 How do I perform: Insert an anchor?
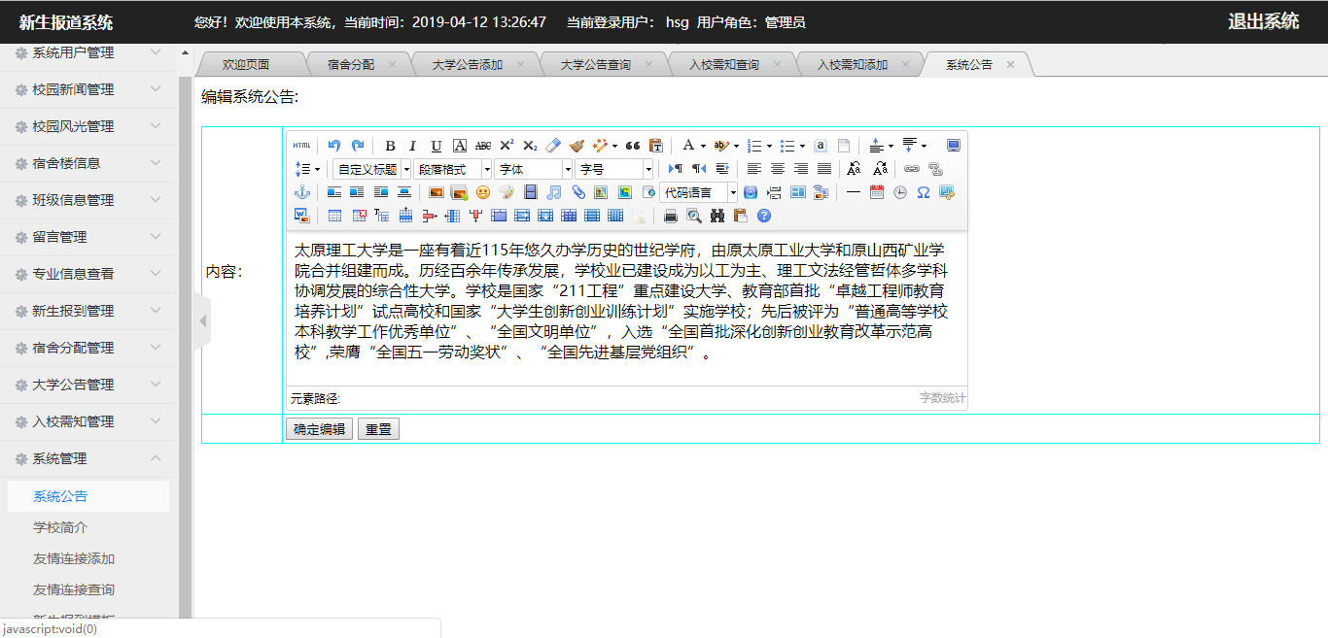click(302, 192)
